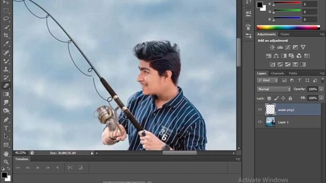Image resolution: width=326 pixels, height=183 pixels.
Task: Add a Vibrance adjustment
Action: 303,47
